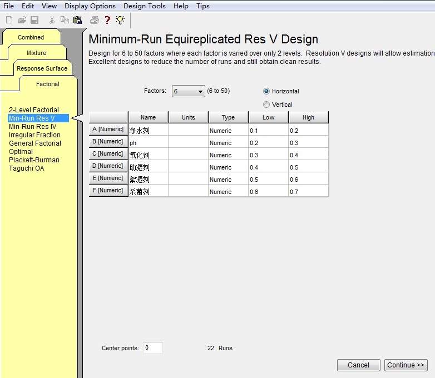Select Min-Run Res IV design

[32, 126]
